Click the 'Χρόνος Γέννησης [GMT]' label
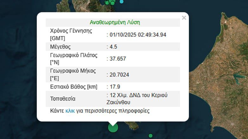Image resolution: width=248 pixels, height=139 pixels. point(71,34)
